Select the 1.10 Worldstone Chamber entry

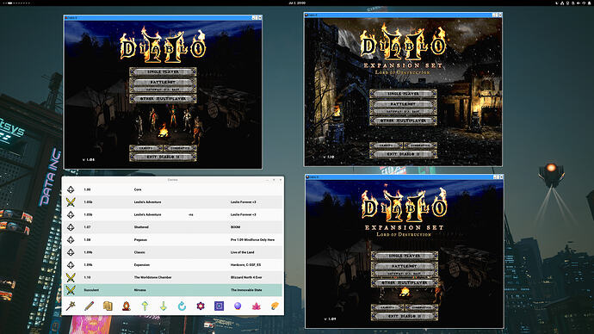pyautogui.click(x=173, y=277)
